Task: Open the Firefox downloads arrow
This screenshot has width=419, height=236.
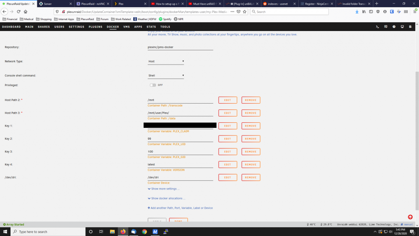Action: click(357, 12)
